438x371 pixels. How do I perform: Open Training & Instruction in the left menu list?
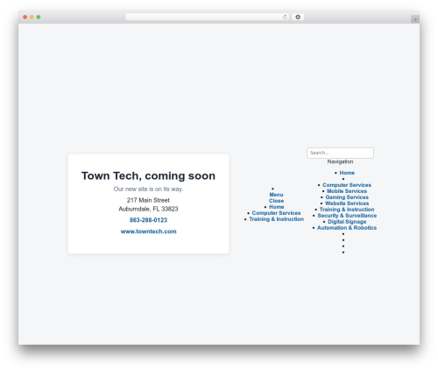coord(276,219)
